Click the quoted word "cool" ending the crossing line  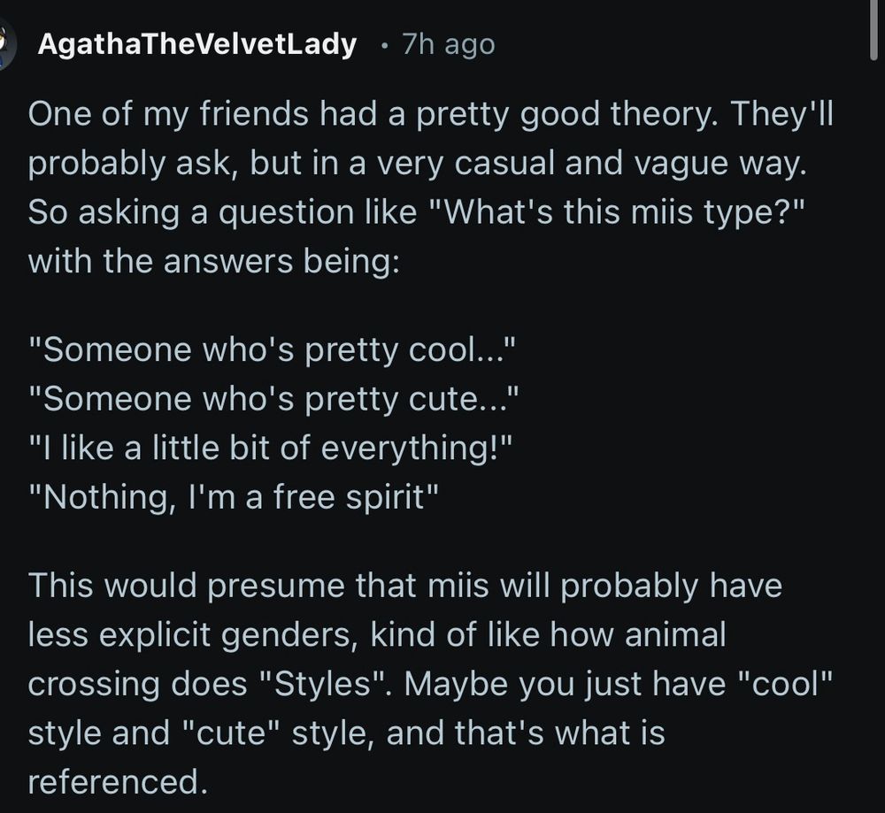[785, 683]
